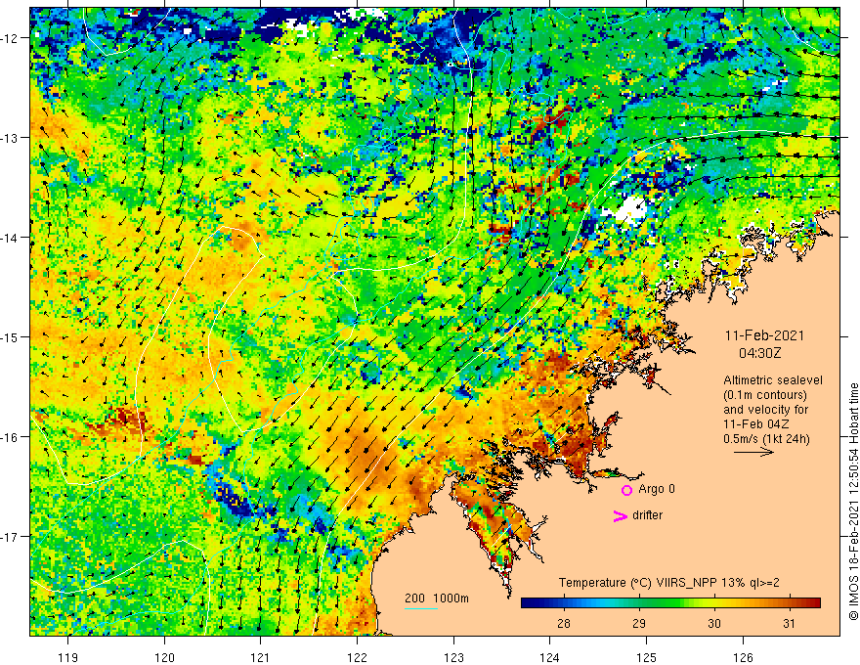
Task: Click latitude axis label '-14'
Action: pyautogui.click(x=10, y=238)
